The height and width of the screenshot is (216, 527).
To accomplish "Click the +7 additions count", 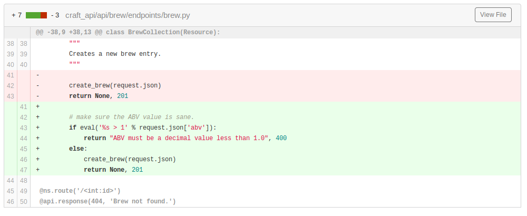I will 16,15.
